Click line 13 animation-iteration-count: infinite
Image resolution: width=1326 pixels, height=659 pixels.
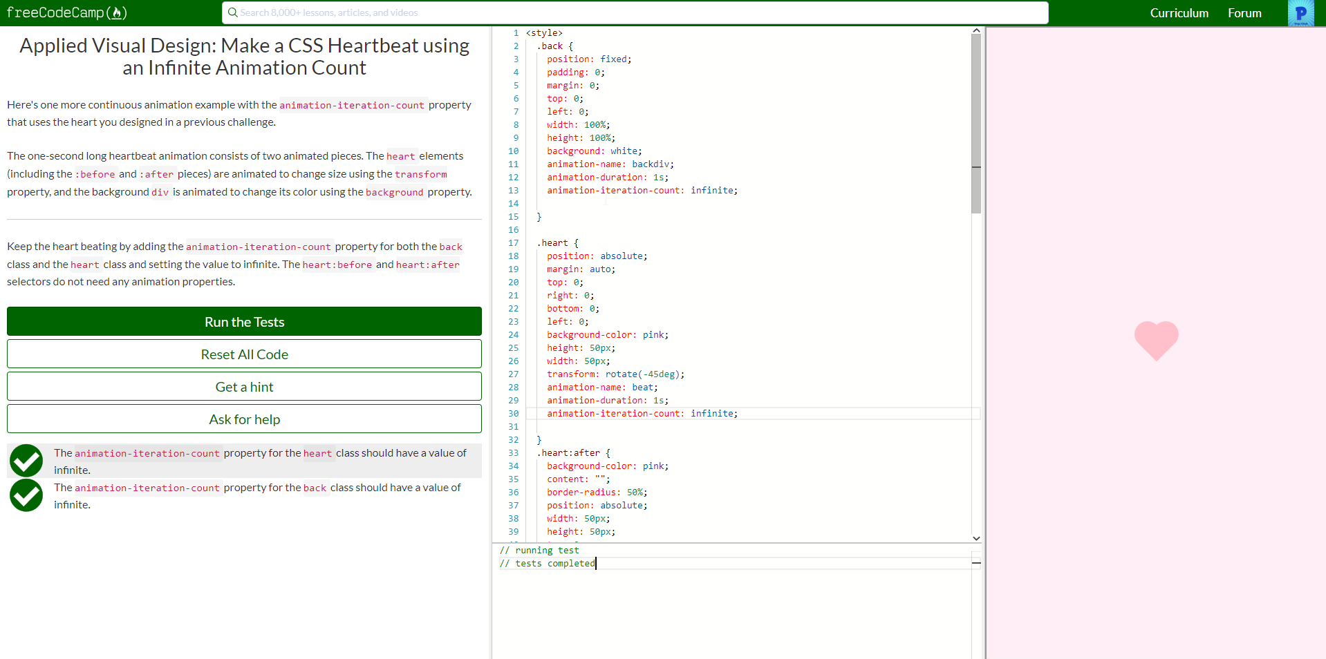pyautogui.click(x=642, y=191)
